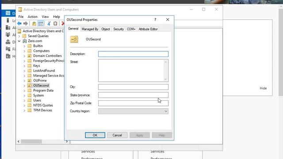Click the question mark help icon in dialog
This screenshot has width=283, height=159.
pyautogui.click(x=155, y=19)
